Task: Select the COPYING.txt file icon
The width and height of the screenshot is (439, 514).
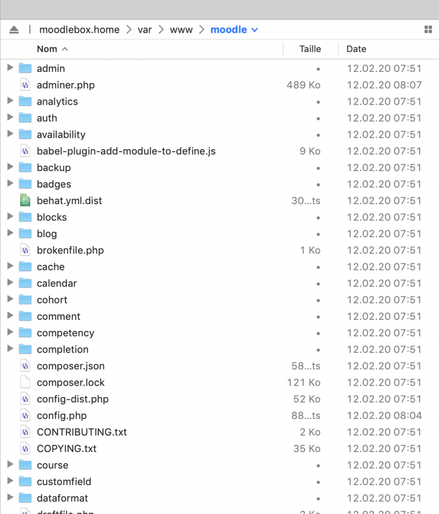Action: [x=25, y=448]
